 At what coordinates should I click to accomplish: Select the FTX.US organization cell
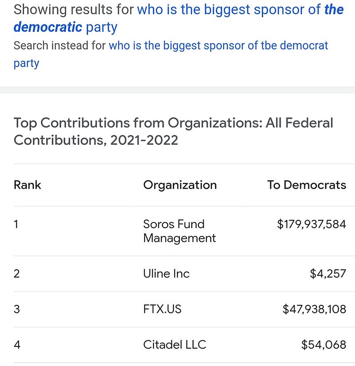pyautogui.click(x=162, y=309)
